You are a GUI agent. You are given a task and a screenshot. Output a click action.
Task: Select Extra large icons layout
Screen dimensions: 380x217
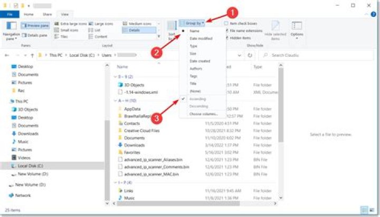click(73, 24)
